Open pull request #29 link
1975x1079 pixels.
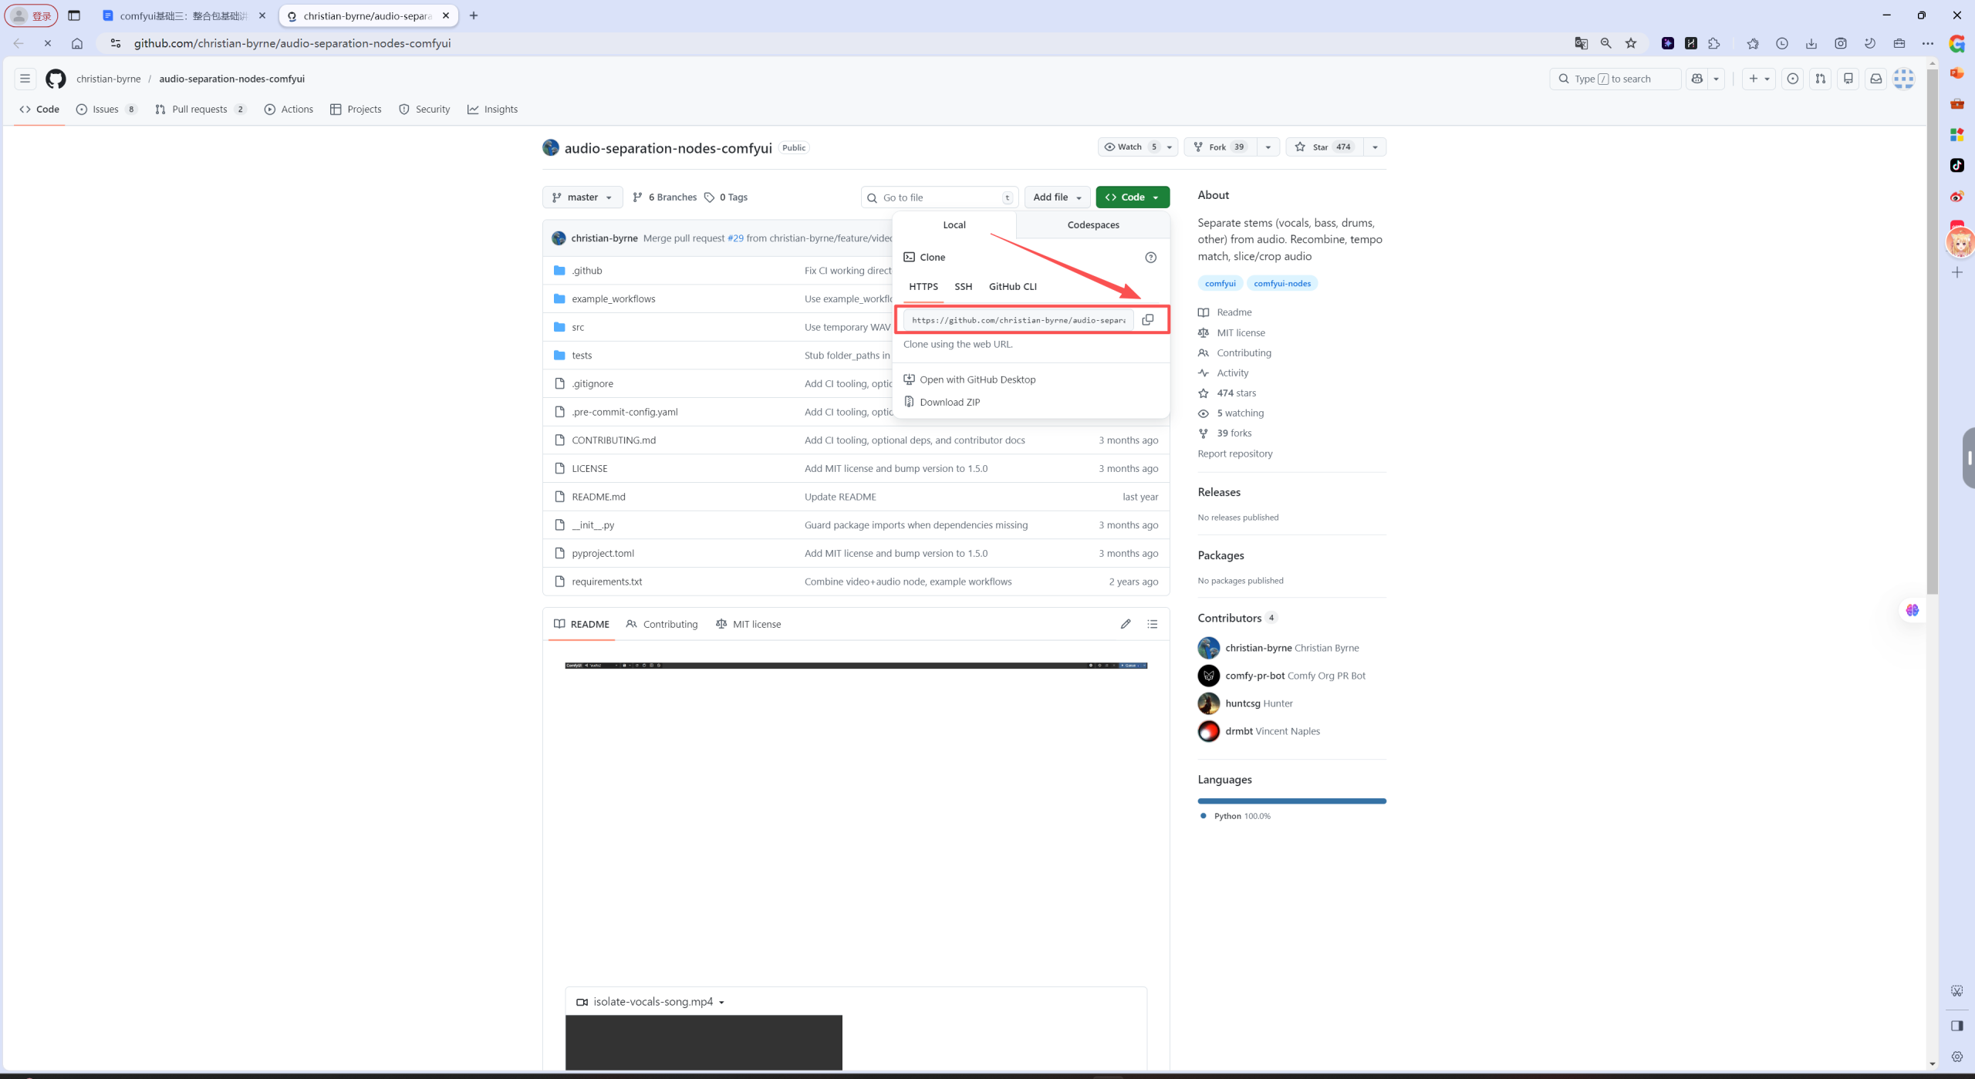735,238
